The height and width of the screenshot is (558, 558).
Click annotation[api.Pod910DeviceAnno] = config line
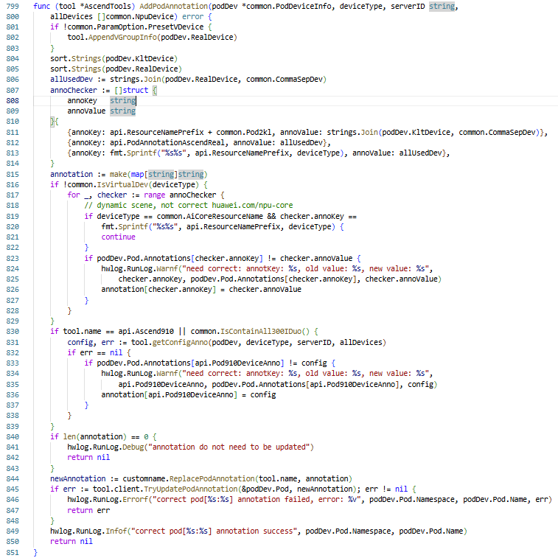[x=188, y=394]
